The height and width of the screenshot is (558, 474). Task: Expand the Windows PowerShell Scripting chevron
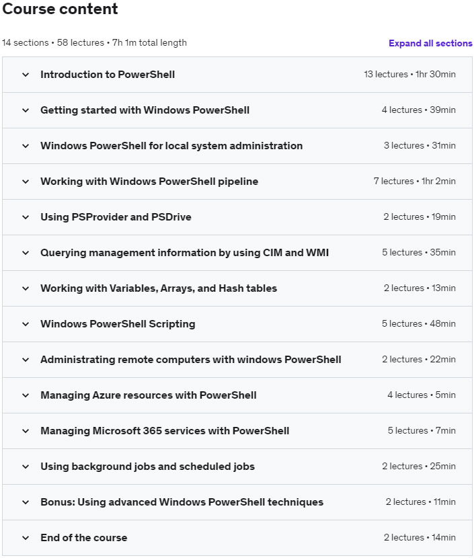(x=26, y=324)
